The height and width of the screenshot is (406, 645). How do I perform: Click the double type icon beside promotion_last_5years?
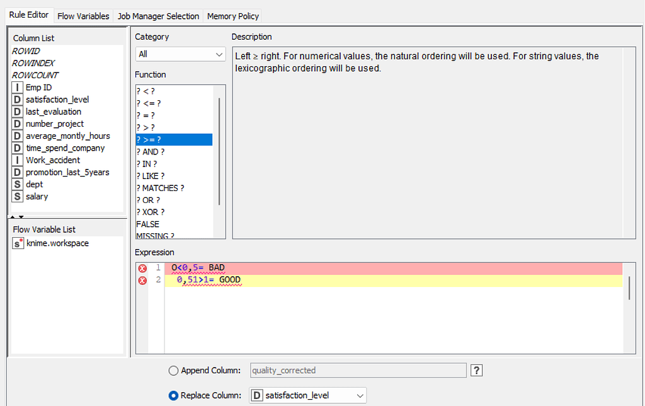click(x=17, y=172)
